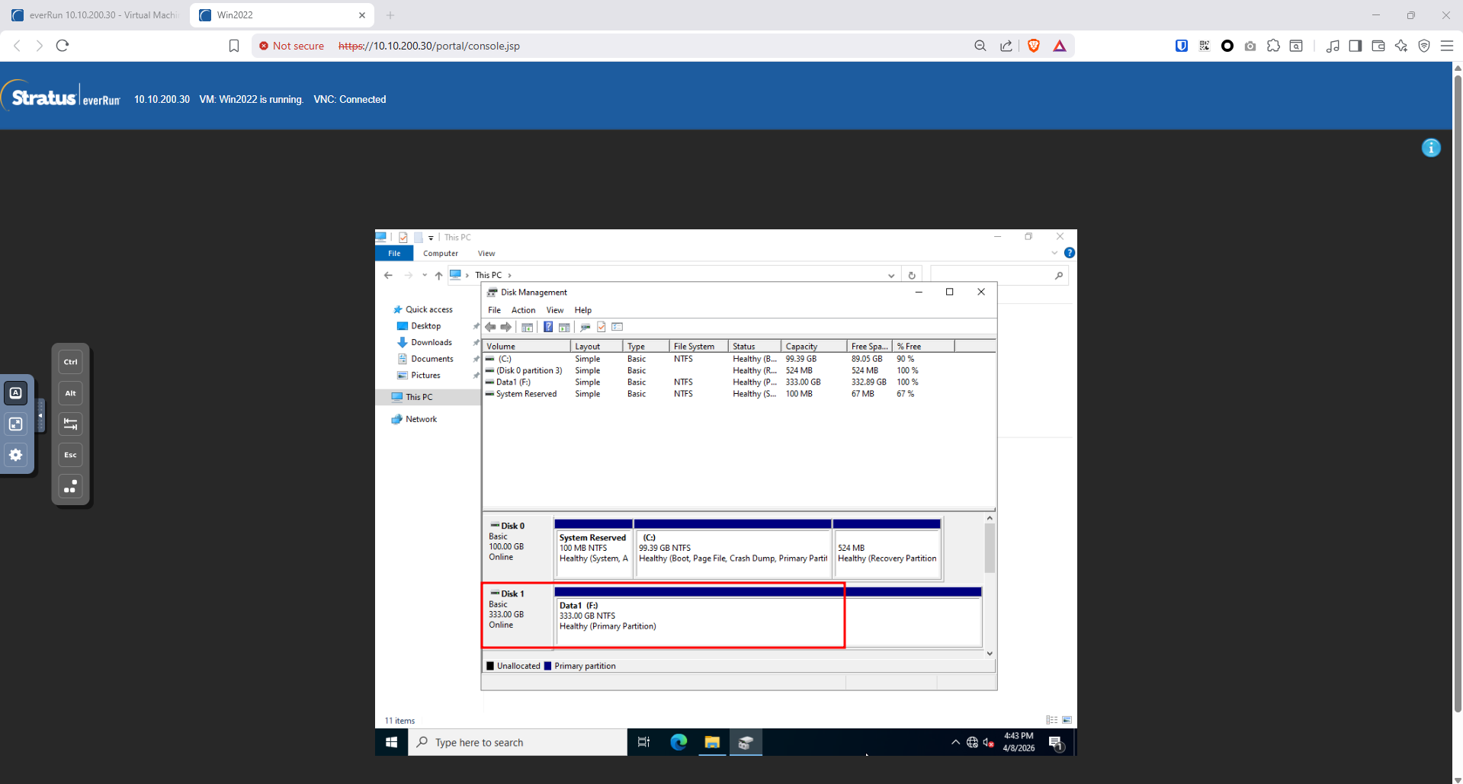Toggle the extra keys panel button
This screenshot has height=784, width=1463.
click(16, 393)
